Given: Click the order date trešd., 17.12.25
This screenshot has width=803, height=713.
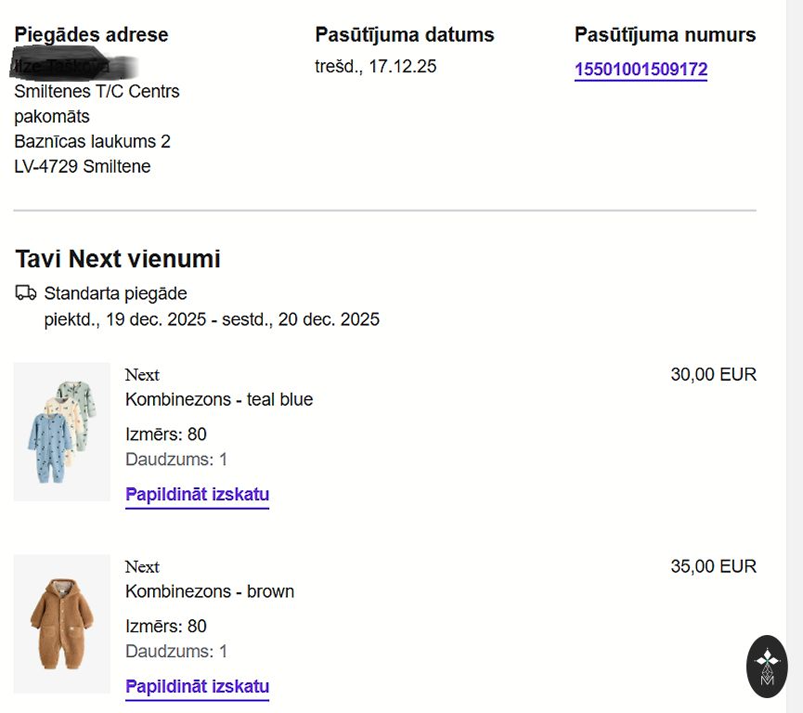Looking at the screenshot, I should 376,66.
